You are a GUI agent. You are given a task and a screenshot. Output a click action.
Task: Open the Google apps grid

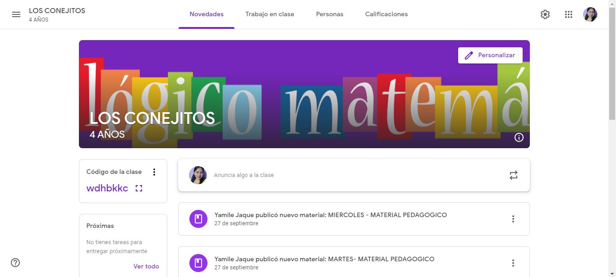point(569,14)
